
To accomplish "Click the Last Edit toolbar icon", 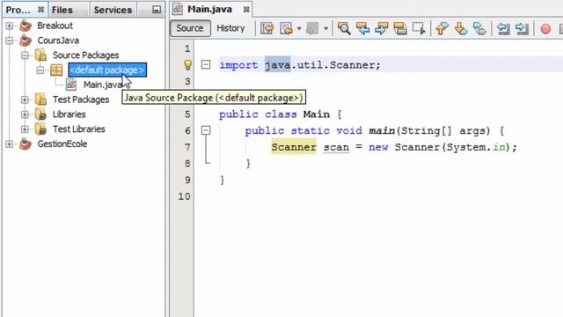I will tap(267, 28).
